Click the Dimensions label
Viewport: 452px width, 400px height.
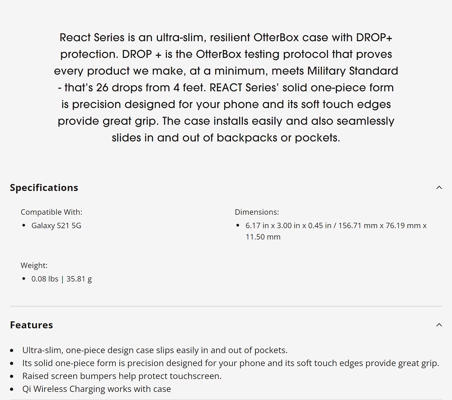pos(257,212)
